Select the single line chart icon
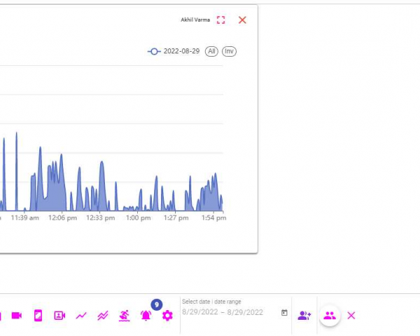This screenshot has height=336, width=420. (81, 316)
